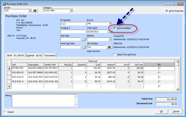The height and width of the screenshot is (117, 186).
Task: Click the Quantity column header
Action: pos(80,65)
